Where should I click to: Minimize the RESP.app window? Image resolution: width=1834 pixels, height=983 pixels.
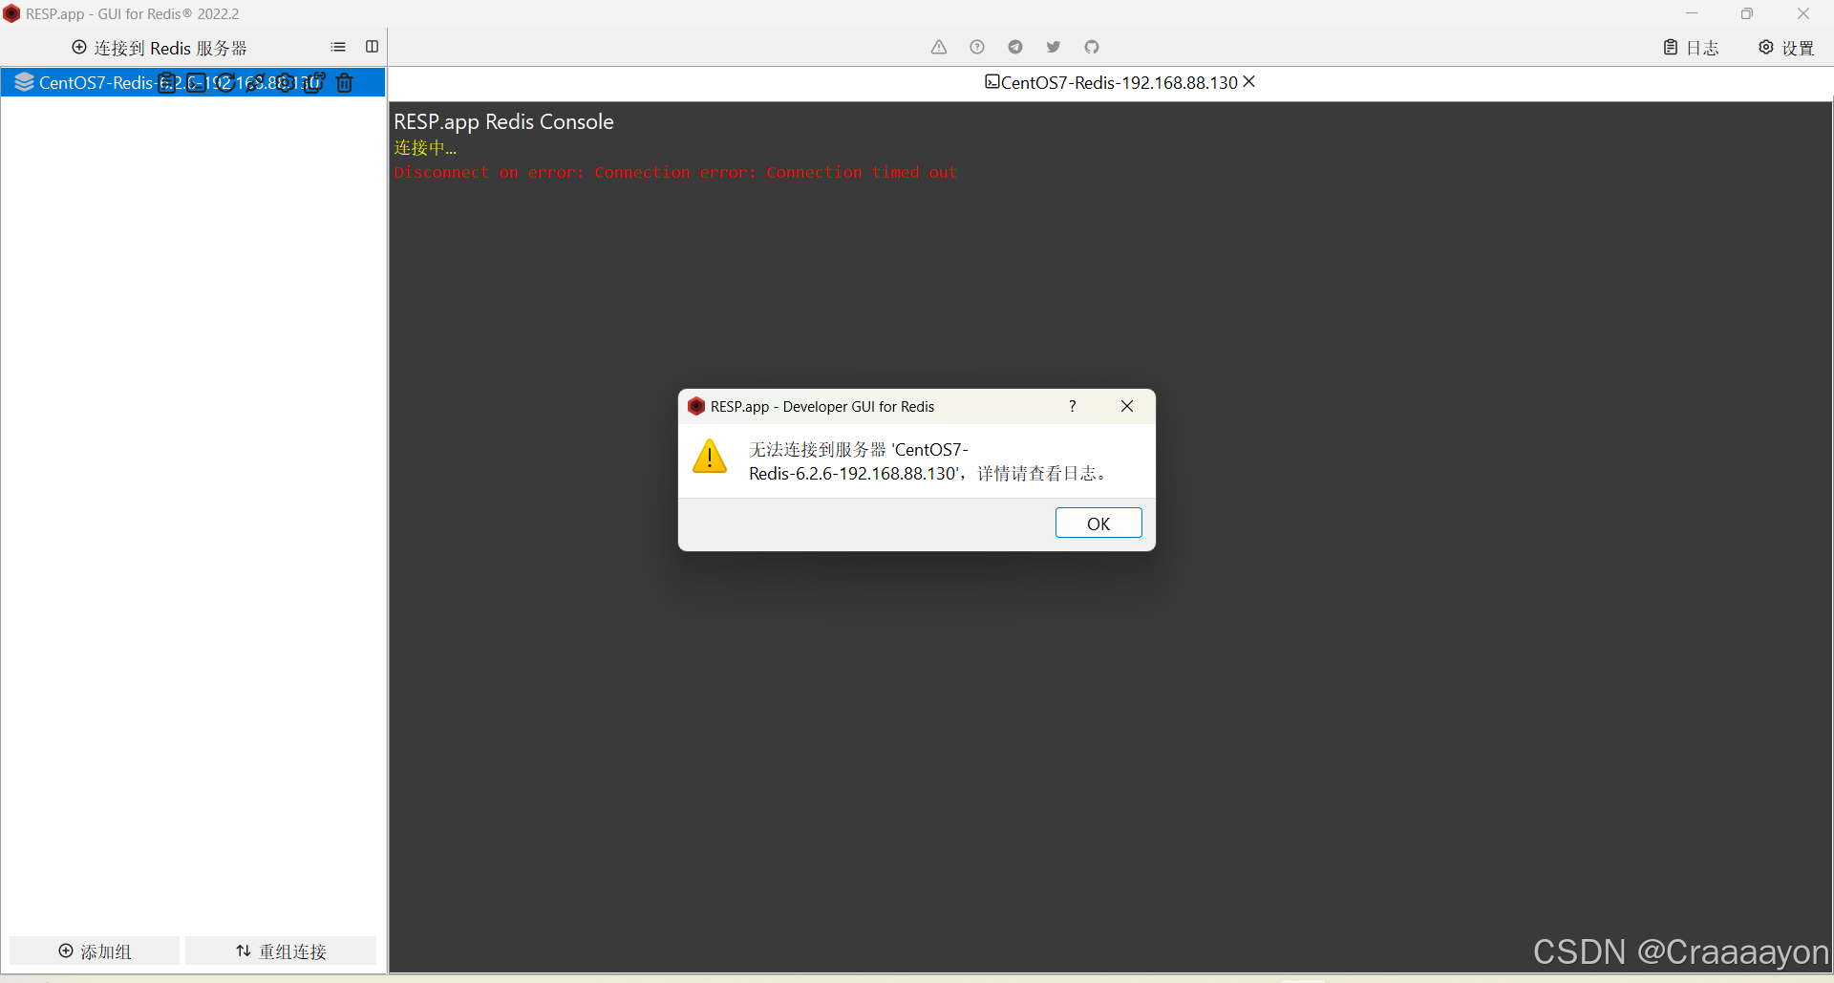pos(1692,13)
